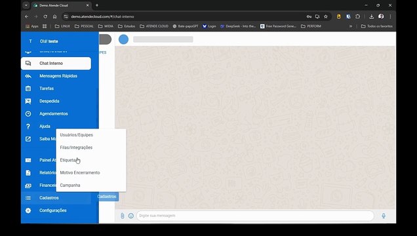Viewport: 417px width, 236px height.
Task: Open a new browser tab
Action: click(97, 5)
